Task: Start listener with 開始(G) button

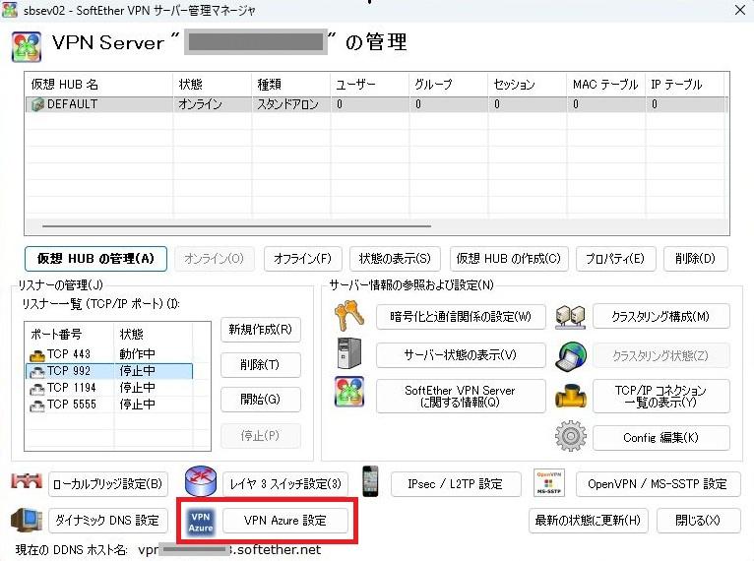Action: tap(261, 400)
